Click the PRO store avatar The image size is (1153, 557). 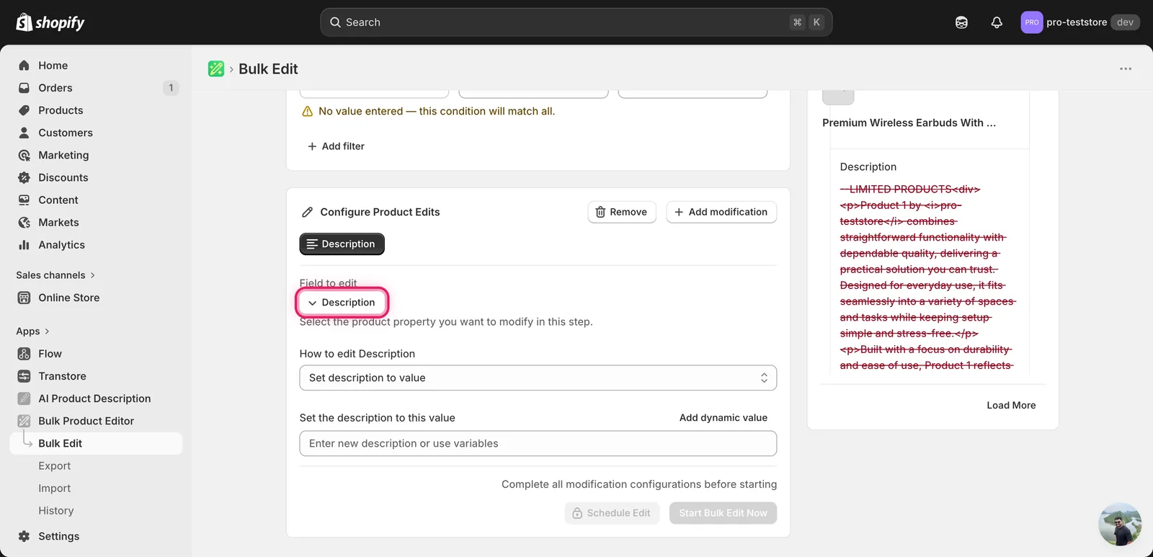click(x=1032, y=22)
